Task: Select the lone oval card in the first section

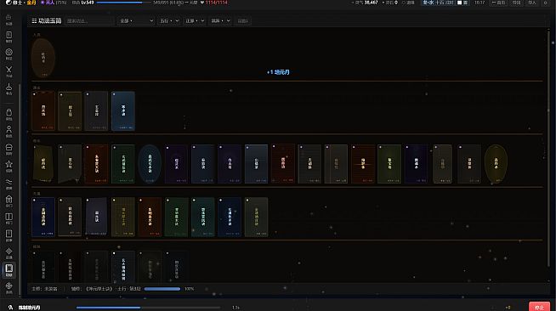Action: (43, 58)
